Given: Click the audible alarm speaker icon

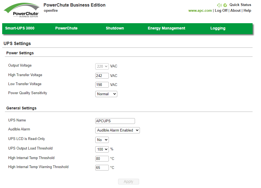Looking at the screenshot, I should coord(219,5).
